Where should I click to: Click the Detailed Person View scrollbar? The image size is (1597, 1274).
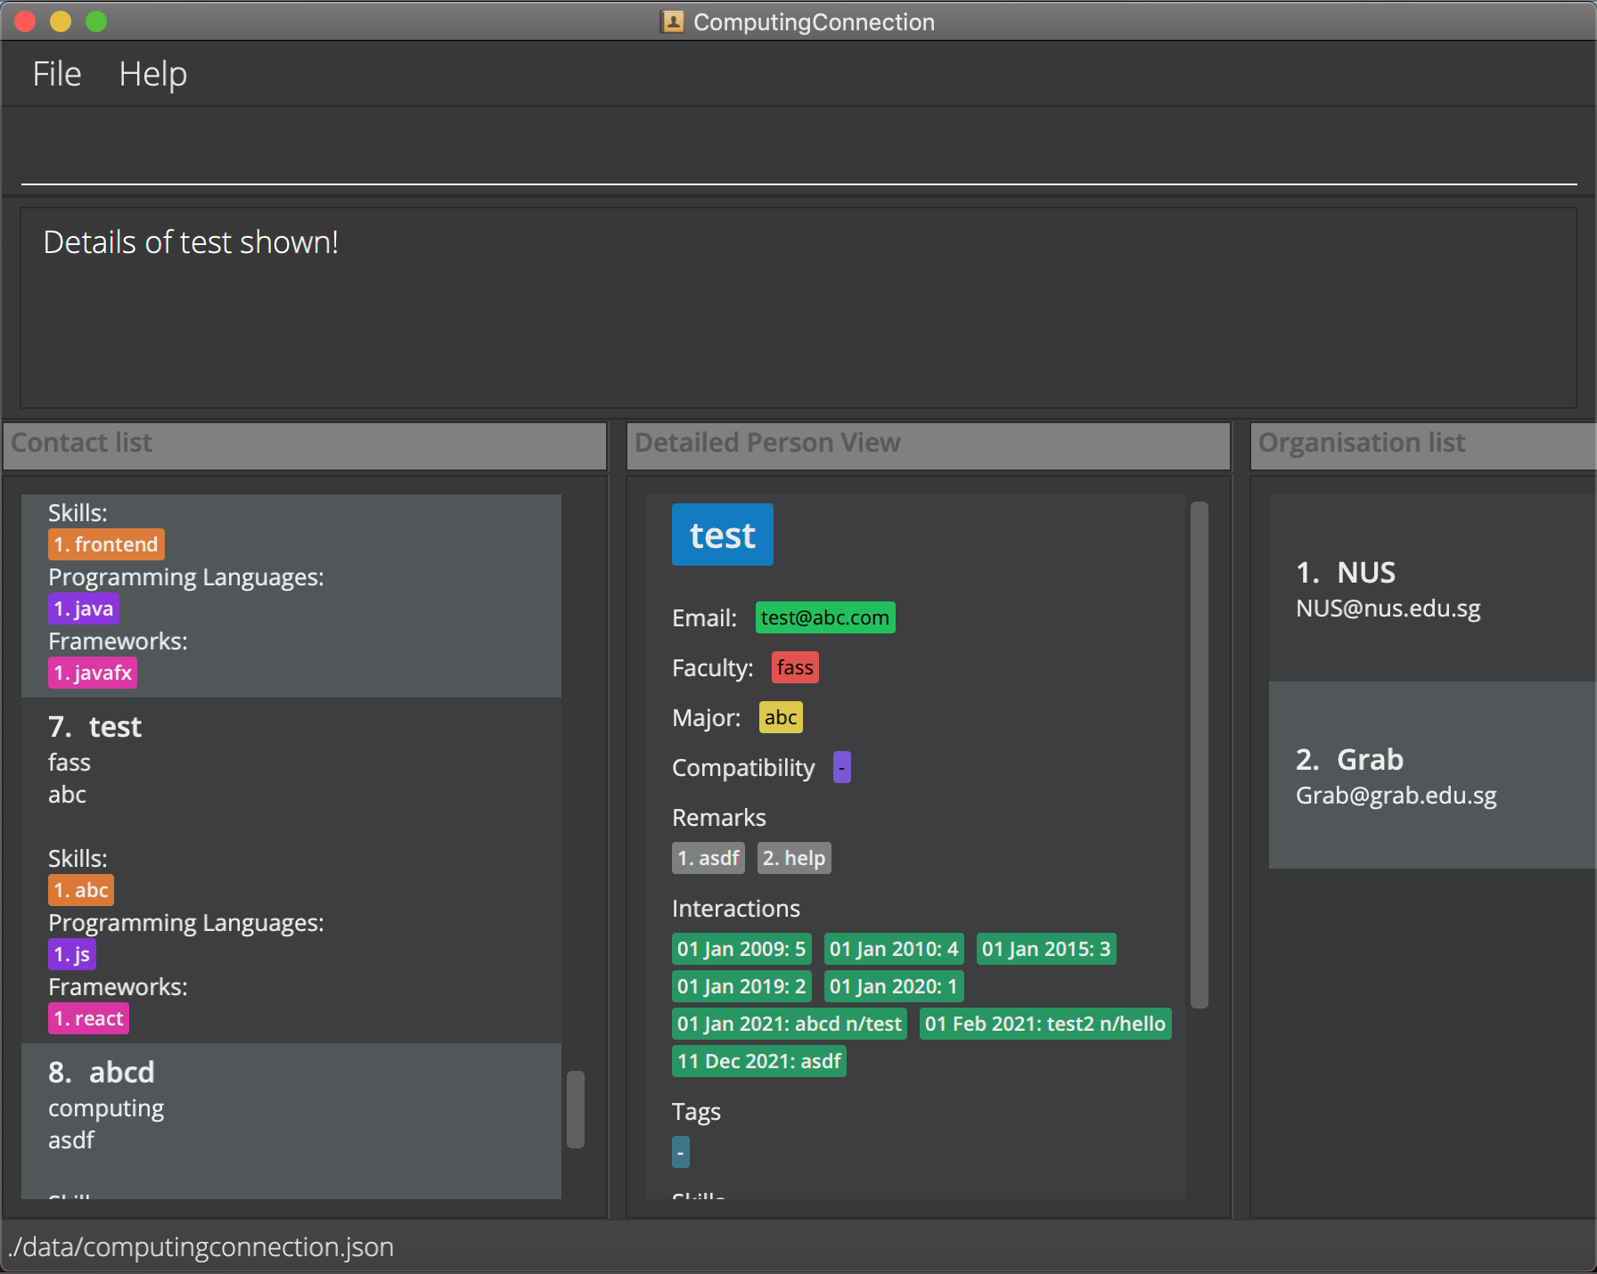1200,755
